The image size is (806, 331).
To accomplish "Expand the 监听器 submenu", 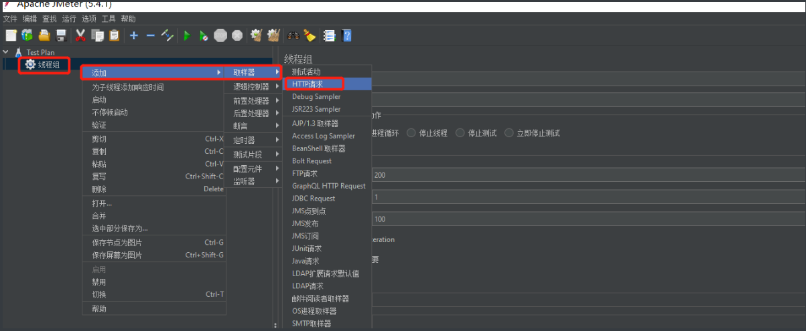I will coord(255,181).
